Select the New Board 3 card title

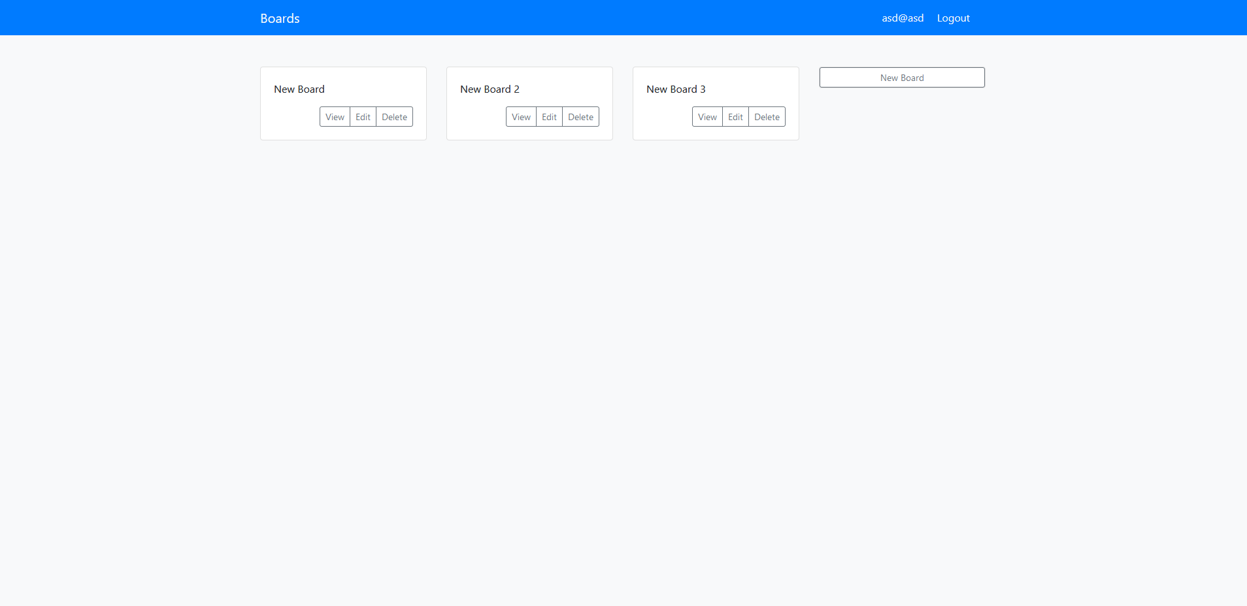[676, 89]
